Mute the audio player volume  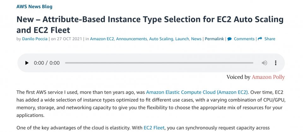[264, 63]
